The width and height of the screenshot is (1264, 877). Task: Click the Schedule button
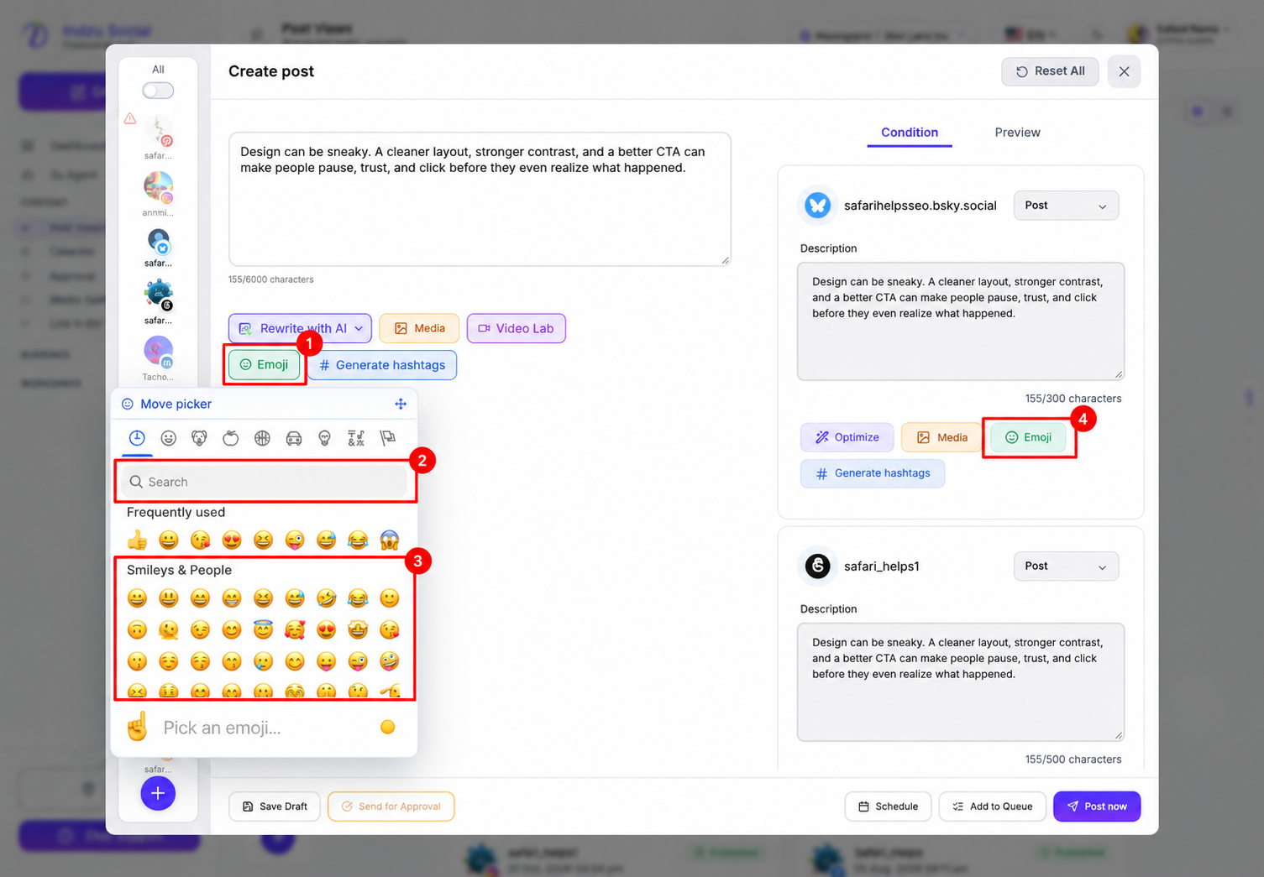[888, 807]
